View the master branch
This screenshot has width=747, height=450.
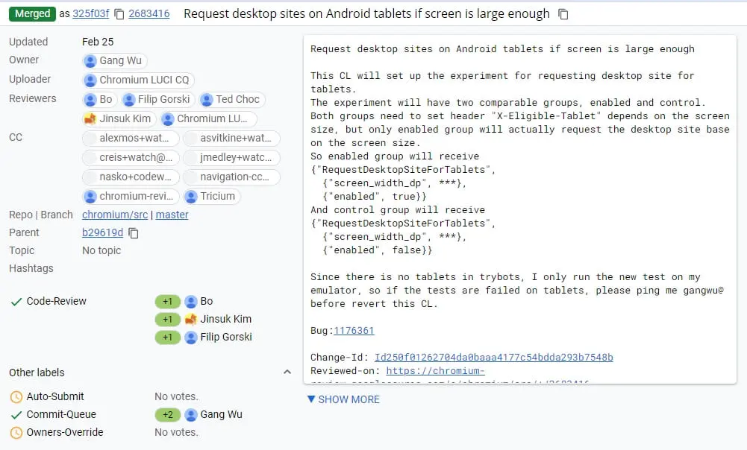click(x=172, y=215)
